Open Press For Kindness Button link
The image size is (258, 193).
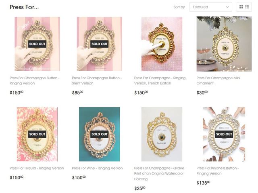pos(218,171)
